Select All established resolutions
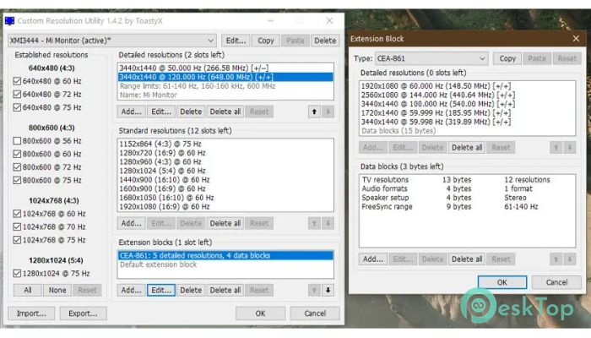Image resolution: width=591 pixels, height=338 pixels. coord(28,290)
